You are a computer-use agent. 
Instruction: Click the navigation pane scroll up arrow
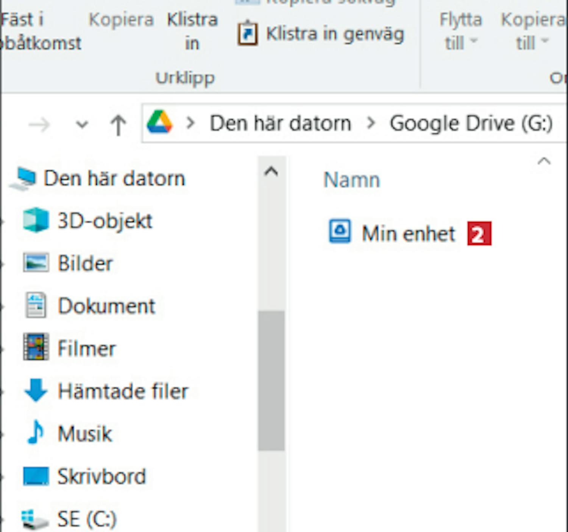click(271, 172)
